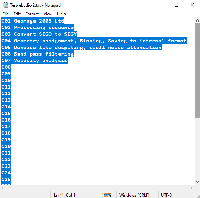The height and width of the screenshot is (198, 200).
Task: Click the C17 line label
Action: tap(6, 126)
